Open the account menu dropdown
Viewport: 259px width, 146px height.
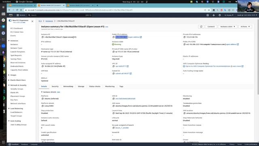click(x=247, y=15)
